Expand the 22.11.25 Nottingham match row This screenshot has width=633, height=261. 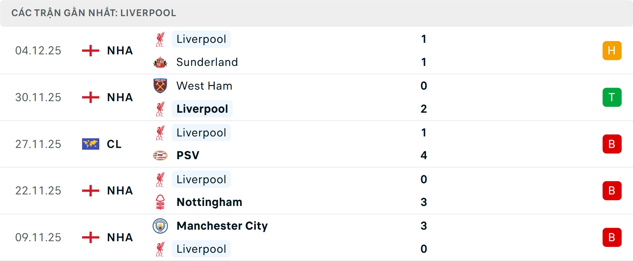(x=316, y=190)
